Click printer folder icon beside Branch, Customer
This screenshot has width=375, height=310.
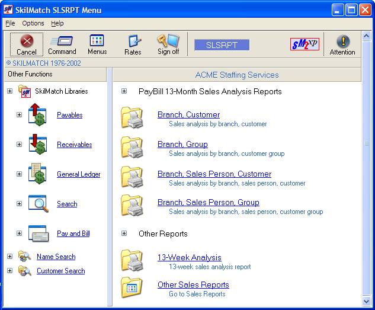click(x=132, y=117)
